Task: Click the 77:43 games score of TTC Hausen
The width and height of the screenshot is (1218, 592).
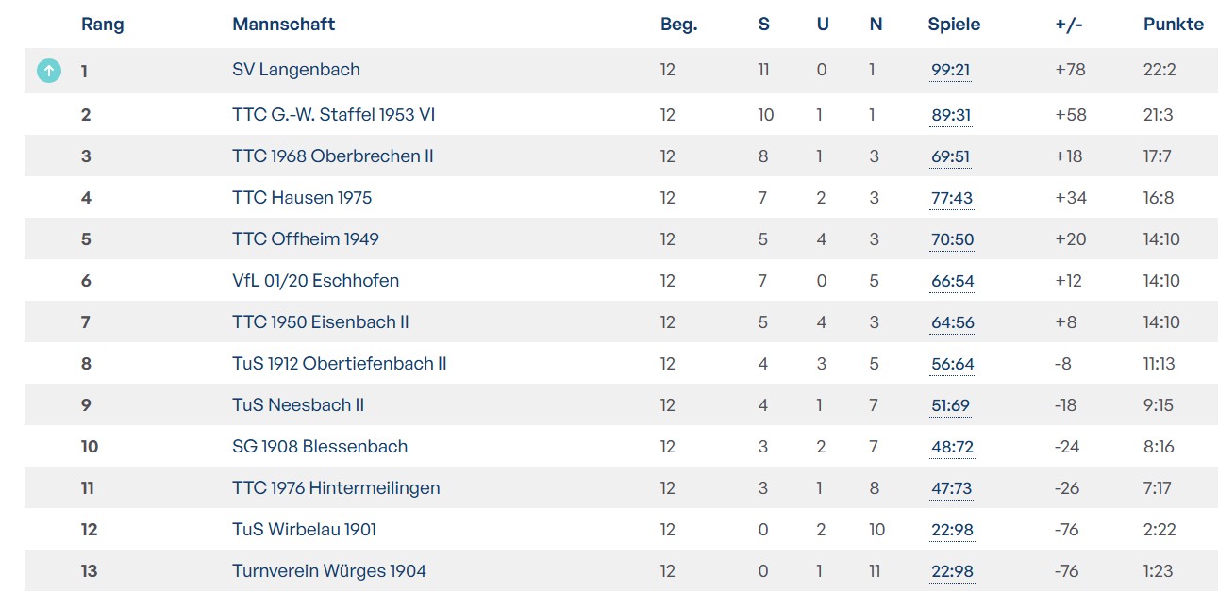Action: click(x=951, y=199)
